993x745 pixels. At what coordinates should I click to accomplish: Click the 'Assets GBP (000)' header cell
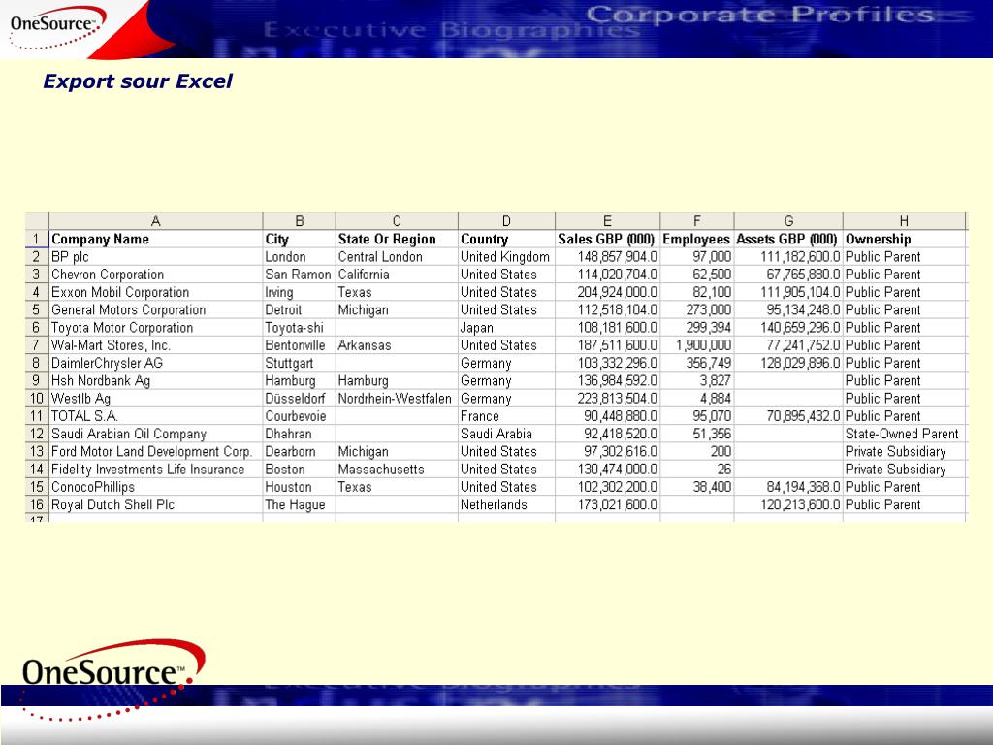[x=788, y=239]
